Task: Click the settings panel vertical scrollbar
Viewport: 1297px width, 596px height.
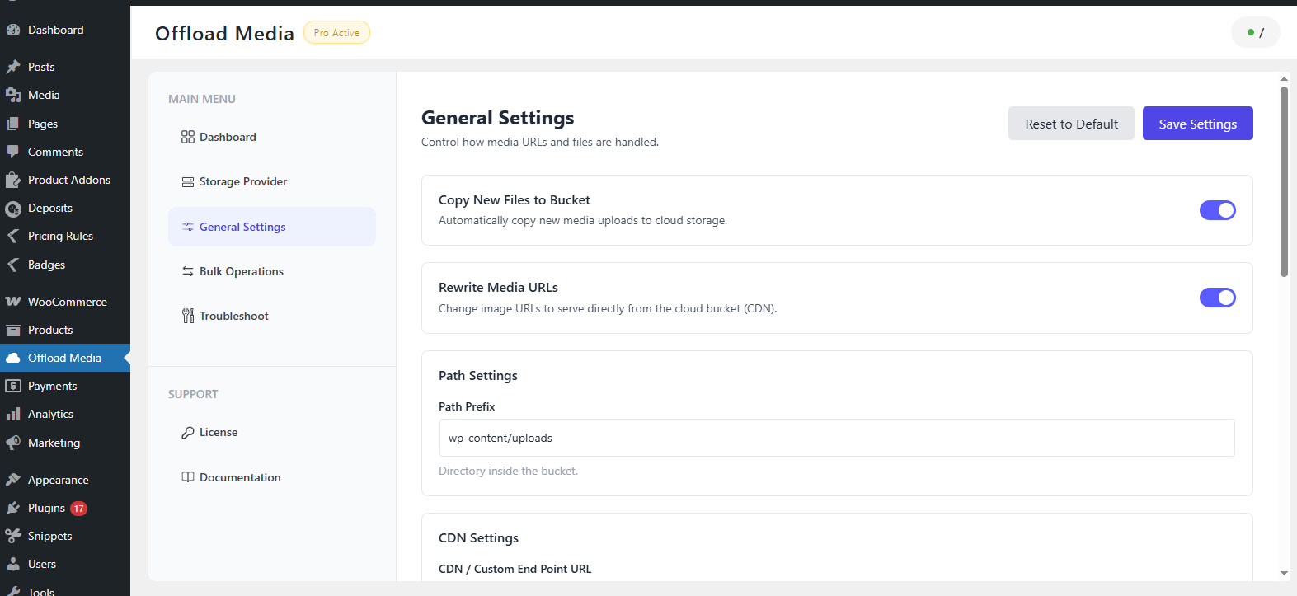Action: 1284,181
